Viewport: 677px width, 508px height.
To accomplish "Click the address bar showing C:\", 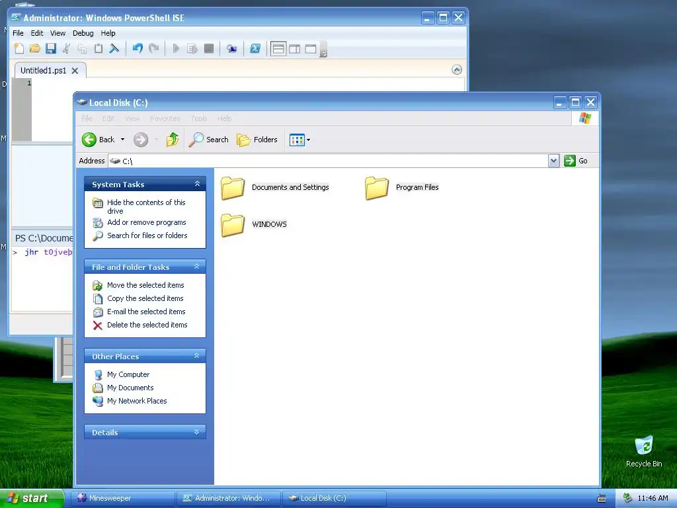I will 328,161.
